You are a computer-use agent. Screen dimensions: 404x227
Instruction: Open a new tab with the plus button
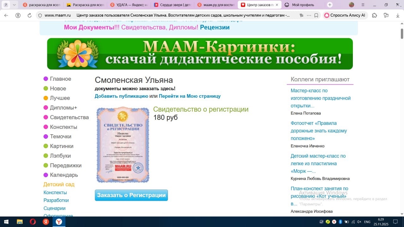point(330,5)
